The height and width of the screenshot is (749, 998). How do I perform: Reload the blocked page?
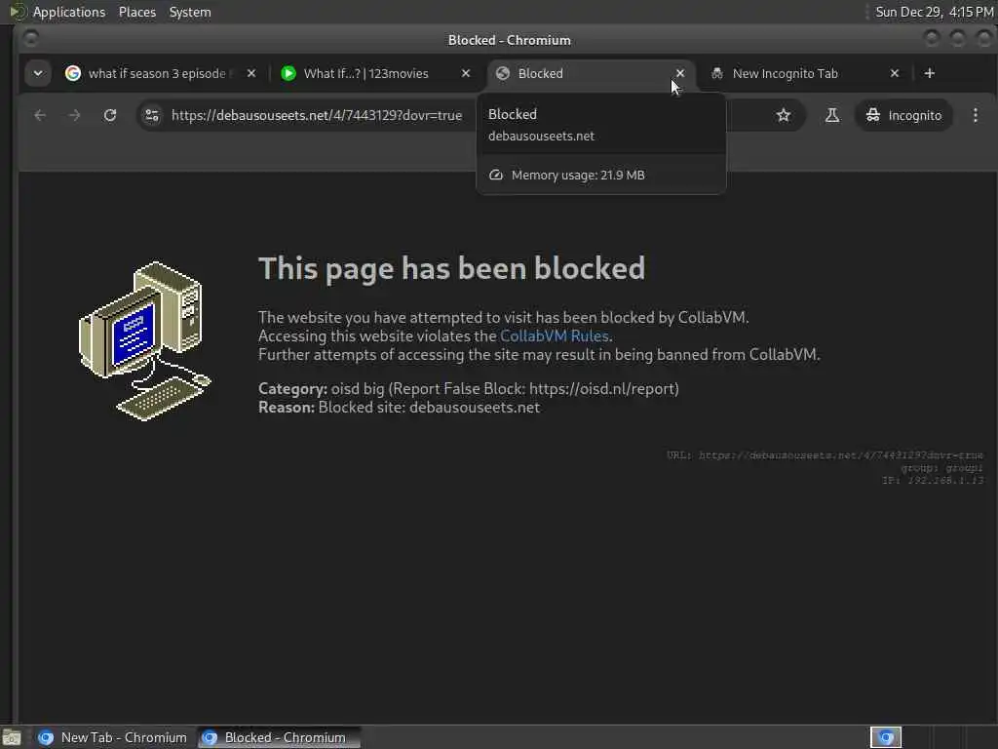pos(110,115)
